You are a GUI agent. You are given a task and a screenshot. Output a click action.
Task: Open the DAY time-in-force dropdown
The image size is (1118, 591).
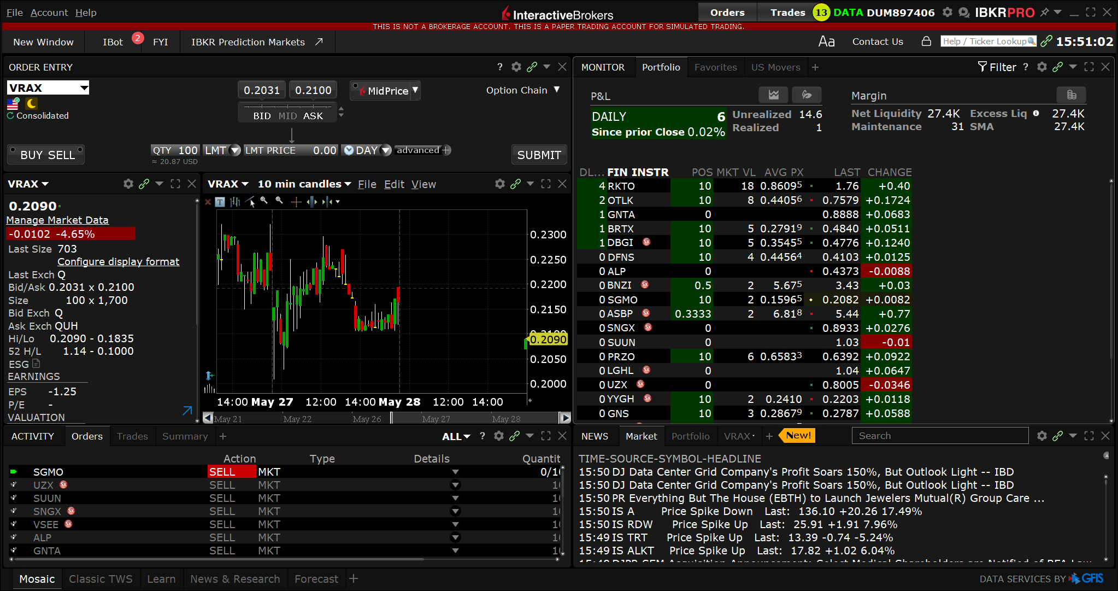(386, 150)
